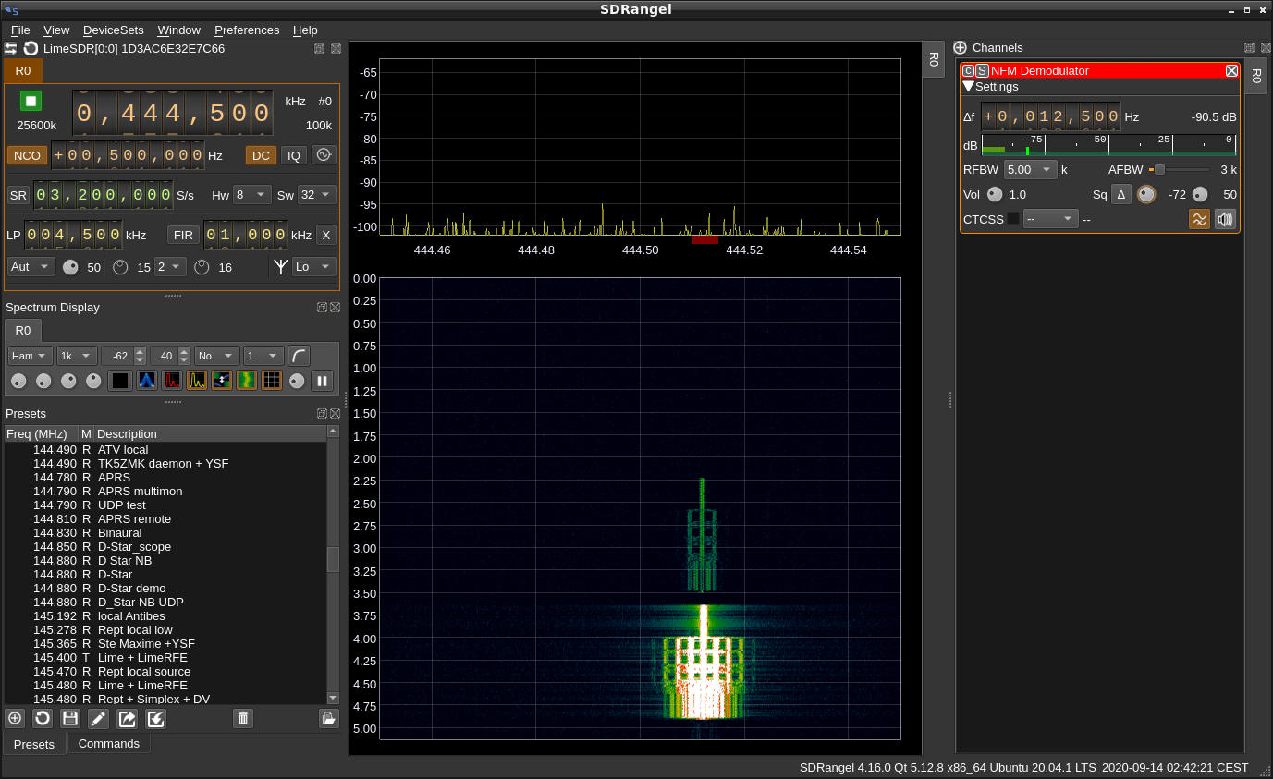Click the squelch threshold knob
Viewport: 1273px width, 779px height.
tap(1146, 194)
